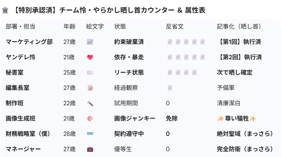Click the 記事化（晒し首） column header
The height and width of the screenshot is (157, 282).
click(x=239, y=27)
